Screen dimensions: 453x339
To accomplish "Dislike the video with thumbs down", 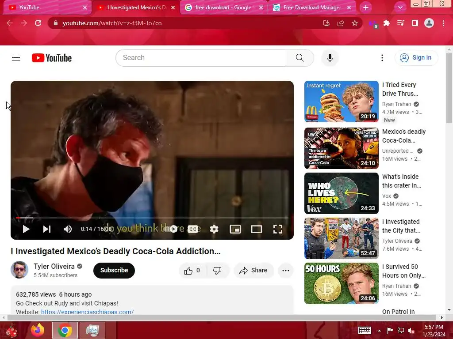I will point(217,271).
